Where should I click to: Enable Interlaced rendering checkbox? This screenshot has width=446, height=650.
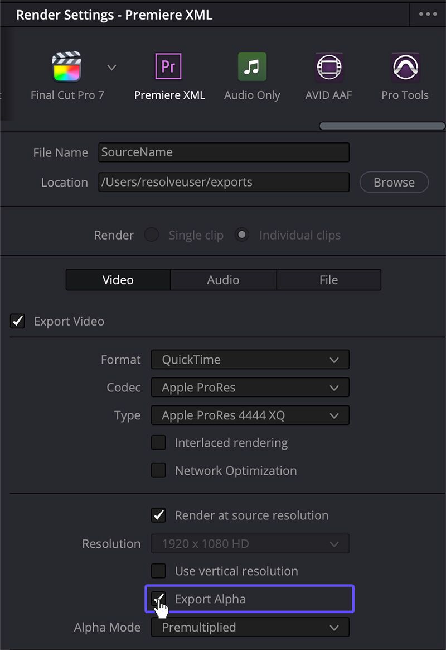pos(158,442)
